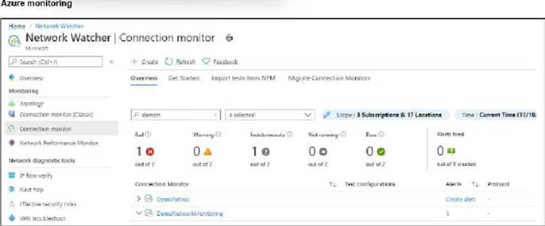Open the '4 selected' dropdown
The height and width of the screenshot is (226, 545).
pyautogui.click(x=270, y=115)
